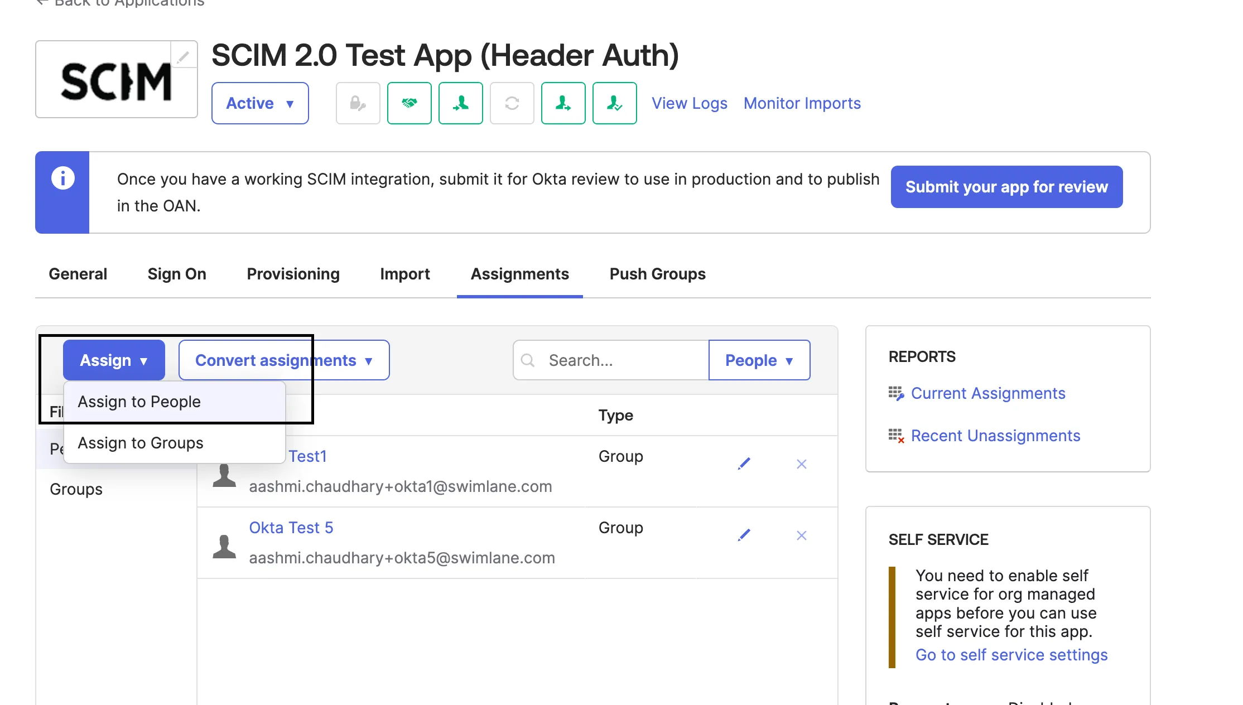1243x705 pixels.
Task: Open the Current Assignments report
Action: point(988,393)
